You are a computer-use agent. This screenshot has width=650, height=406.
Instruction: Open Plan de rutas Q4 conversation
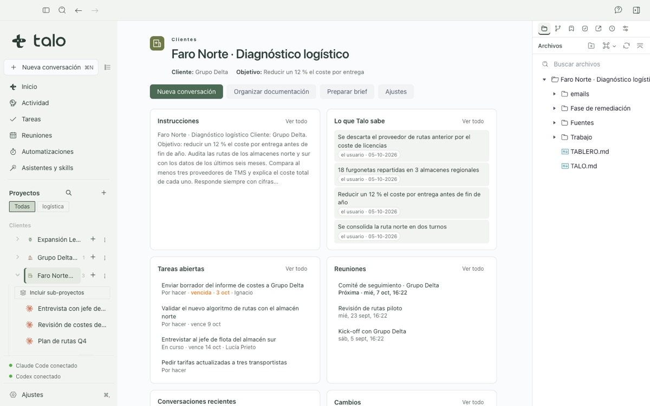point(62,341)
